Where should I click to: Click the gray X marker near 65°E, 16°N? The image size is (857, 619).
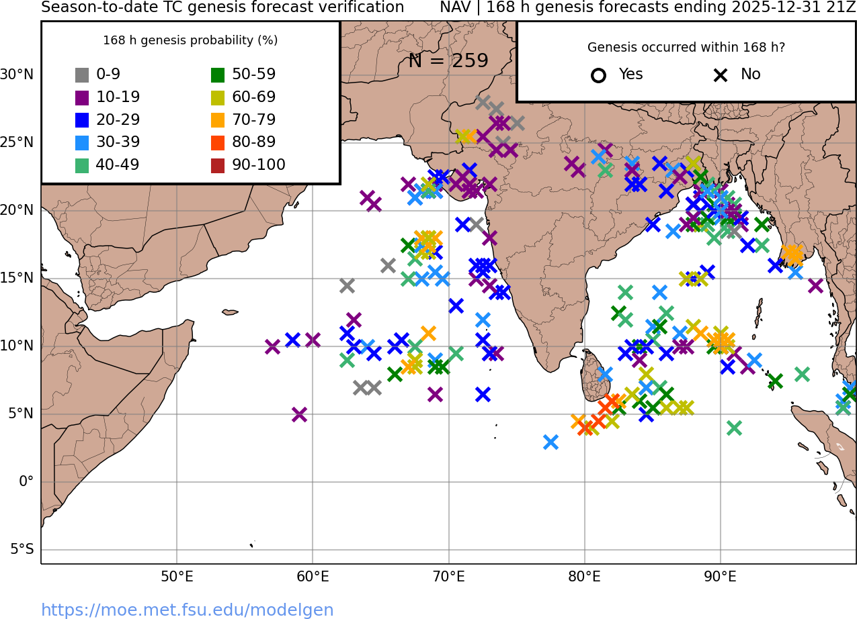(x=388, y=265)
